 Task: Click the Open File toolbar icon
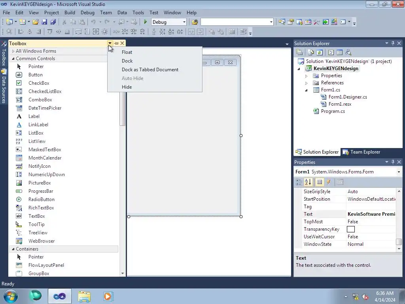pyautogui.click(x=35, y=22)
